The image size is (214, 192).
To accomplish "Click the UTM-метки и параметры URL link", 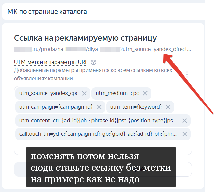I will click(51, 62).
